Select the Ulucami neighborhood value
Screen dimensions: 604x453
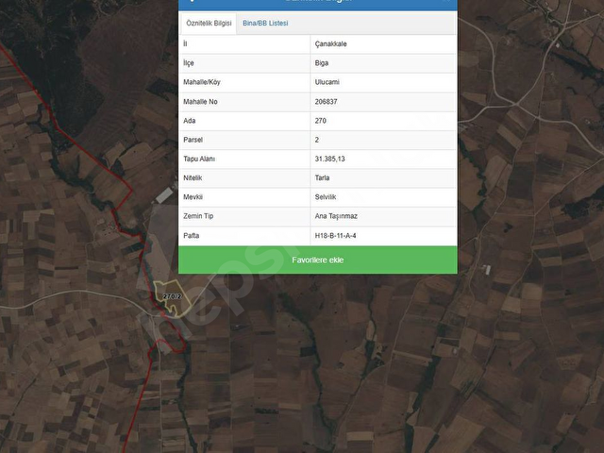pos(327,82)
